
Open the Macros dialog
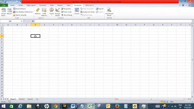click(9, 12)
